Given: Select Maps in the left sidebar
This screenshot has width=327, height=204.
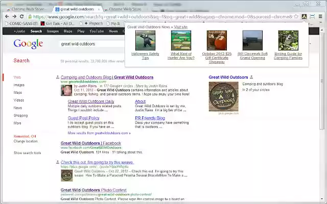Looking at the screenshot, I should click(x=18, y=93).
